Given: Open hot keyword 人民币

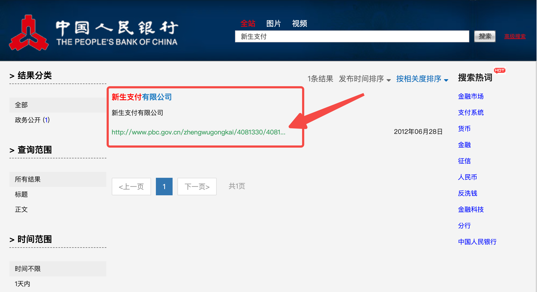Looking at the screenshot, I should click(x=468, y=177).
